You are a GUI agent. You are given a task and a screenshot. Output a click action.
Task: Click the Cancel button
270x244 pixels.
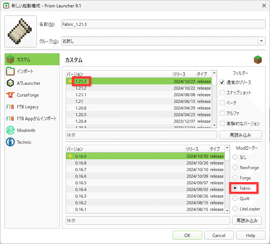pos(219,235)
